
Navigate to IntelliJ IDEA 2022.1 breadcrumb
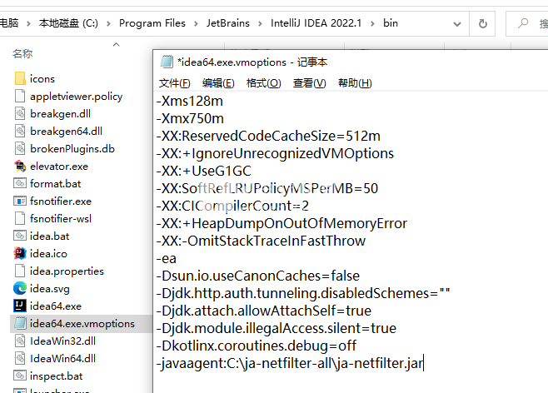[x=316, y=23]
